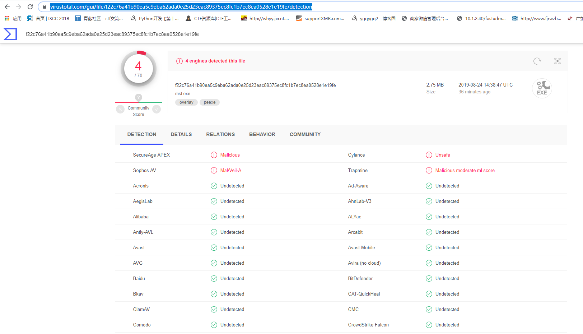Click the VirusTotal sigma logo
Screen dimensions: 583x334
point(10,34)
